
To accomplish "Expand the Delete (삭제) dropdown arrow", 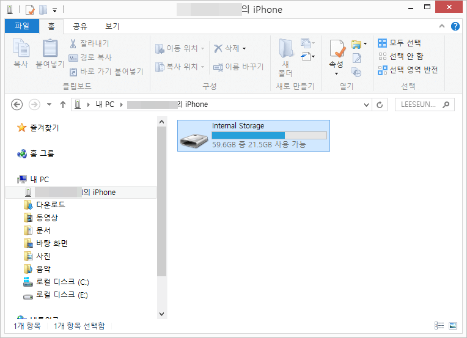I will point(245,48).
